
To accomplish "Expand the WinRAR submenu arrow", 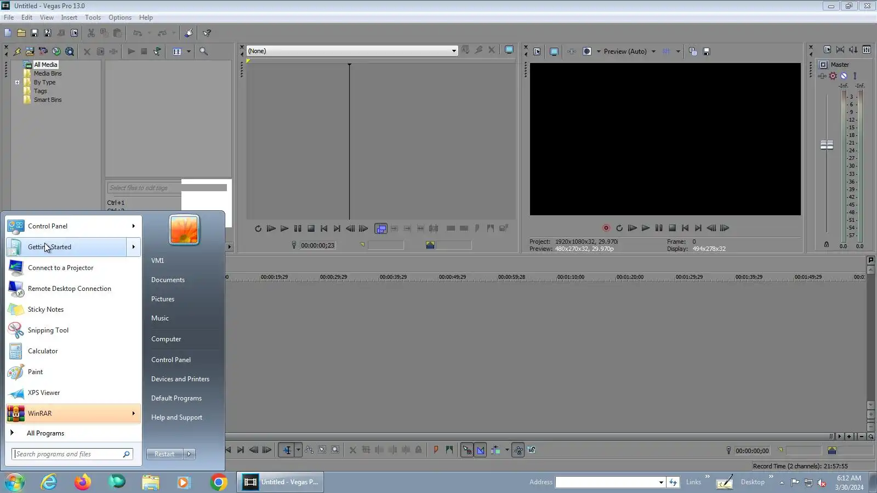I will tap(133, 414).
